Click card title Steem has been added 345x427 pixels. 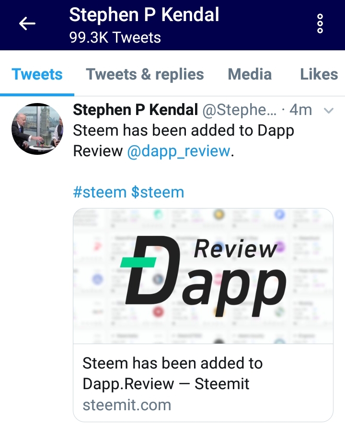172,373
